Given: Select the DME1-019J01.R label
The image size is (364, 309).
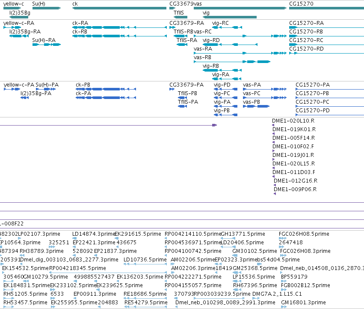Looking at the screenshot, I should click(293, 155).
